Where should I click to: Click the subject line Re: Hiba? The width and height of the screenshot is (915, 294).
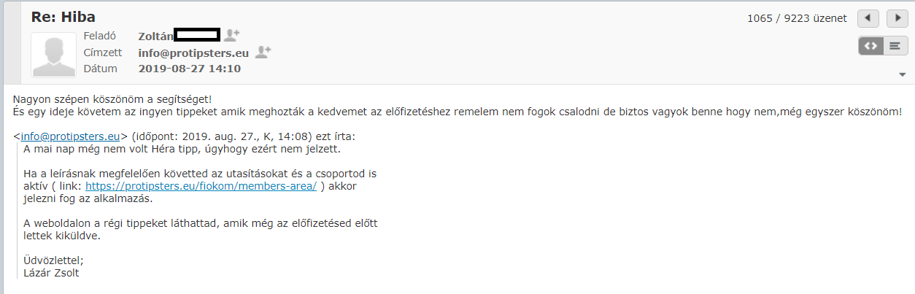pyautogui.click(x=63, y=17)
